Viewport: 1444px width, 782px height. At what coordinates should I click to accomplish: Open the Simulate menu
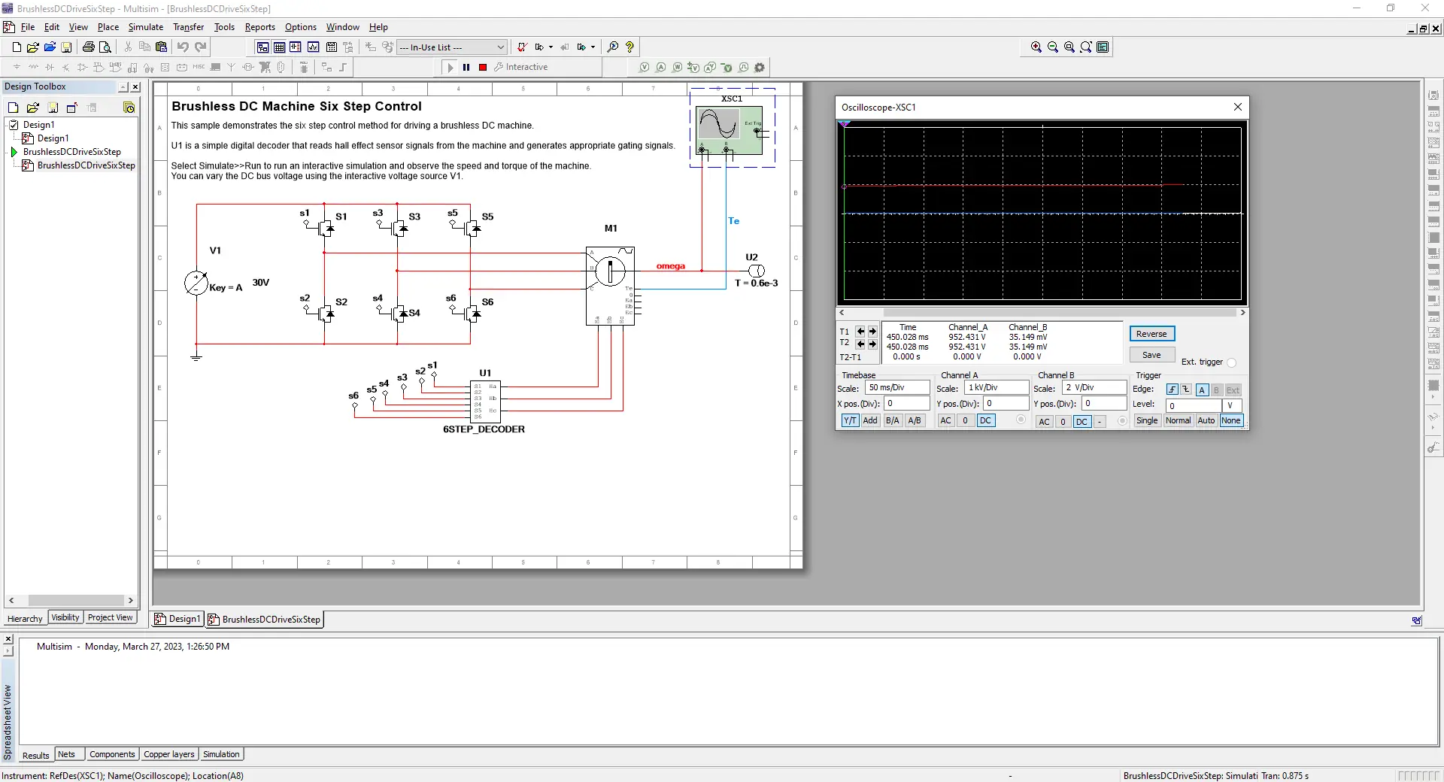click(x=145, y=27)
